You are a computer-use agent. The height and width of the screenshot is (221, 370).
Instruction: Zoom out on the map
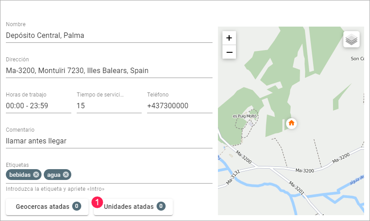229,52
